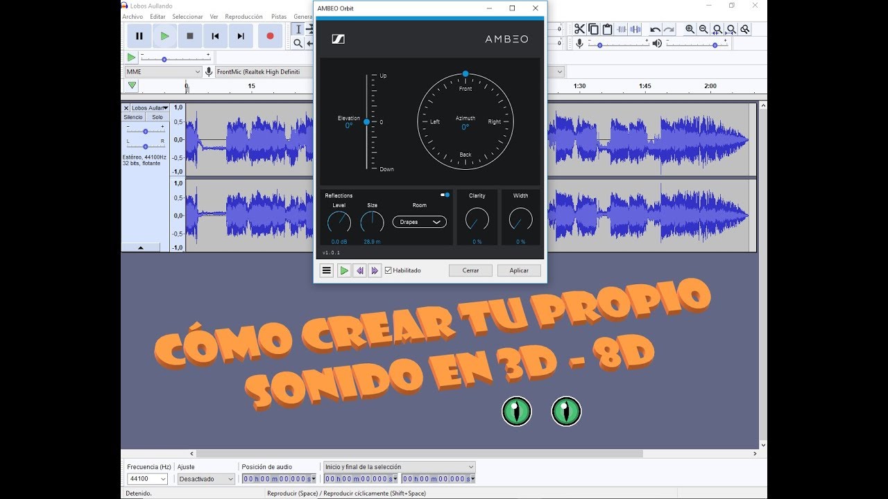888x499 pixels.
Task: Cut selection with the scissors icon
Action: click(579, 29)
